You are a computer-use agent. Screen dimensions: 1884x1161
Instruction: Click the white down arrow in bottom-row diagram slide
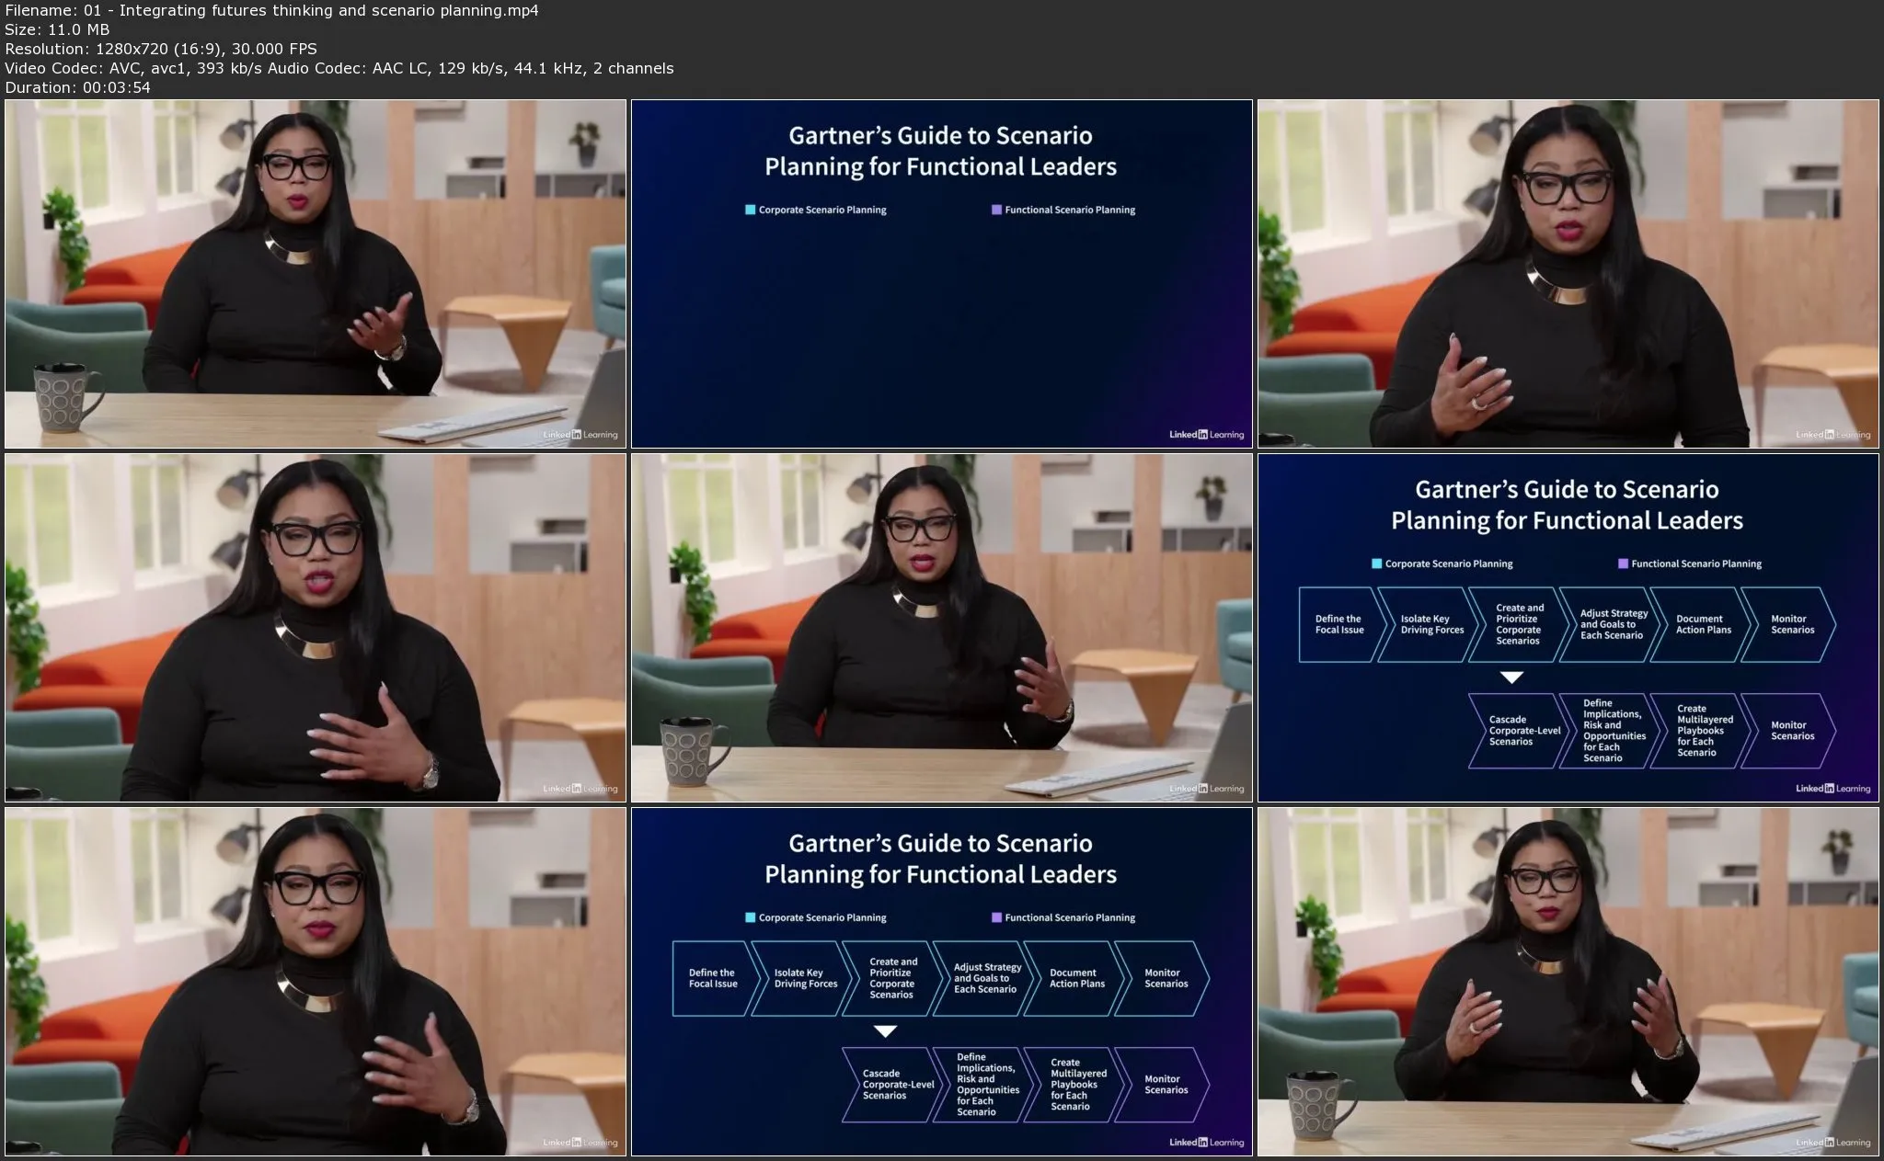point(885,1031)
